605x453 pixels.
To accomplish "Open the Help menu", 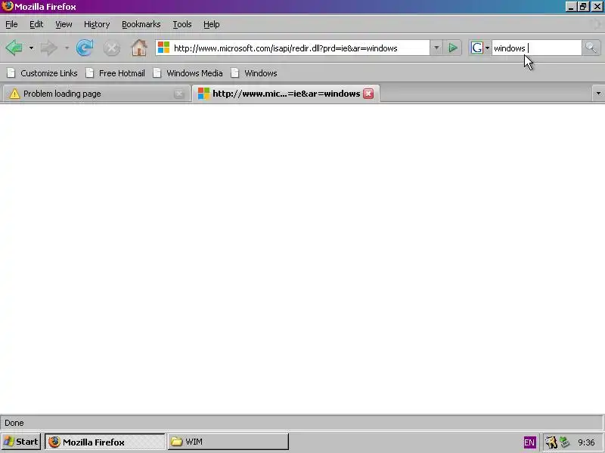I will 212,24.
